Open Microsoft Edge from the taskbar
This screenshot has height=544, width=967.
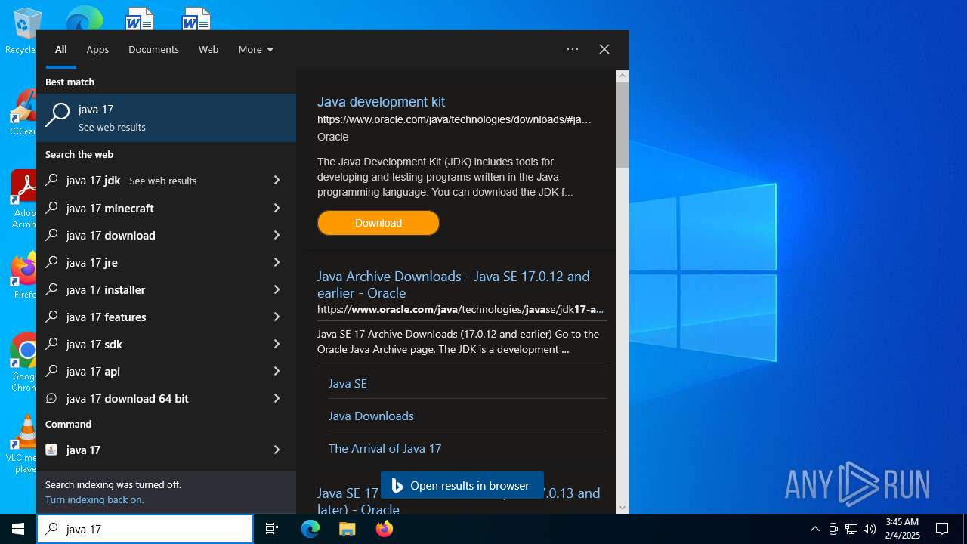[x=310, y=529]
